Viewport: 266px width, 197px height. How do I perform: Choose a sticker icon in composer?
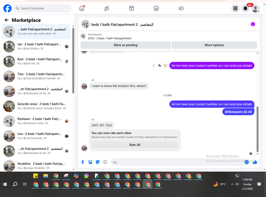coord(98,162)
